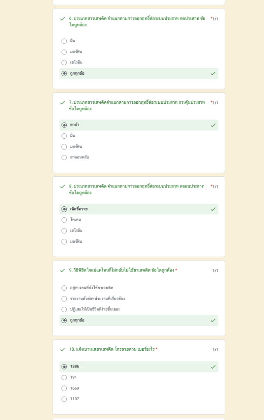264x420 pixels.
Task: Select the 191 radio option
Action: pyautogui.click(x=64, y=378)
